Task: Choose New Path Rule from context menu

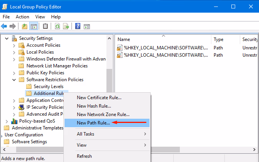Action: coord(93,123)
